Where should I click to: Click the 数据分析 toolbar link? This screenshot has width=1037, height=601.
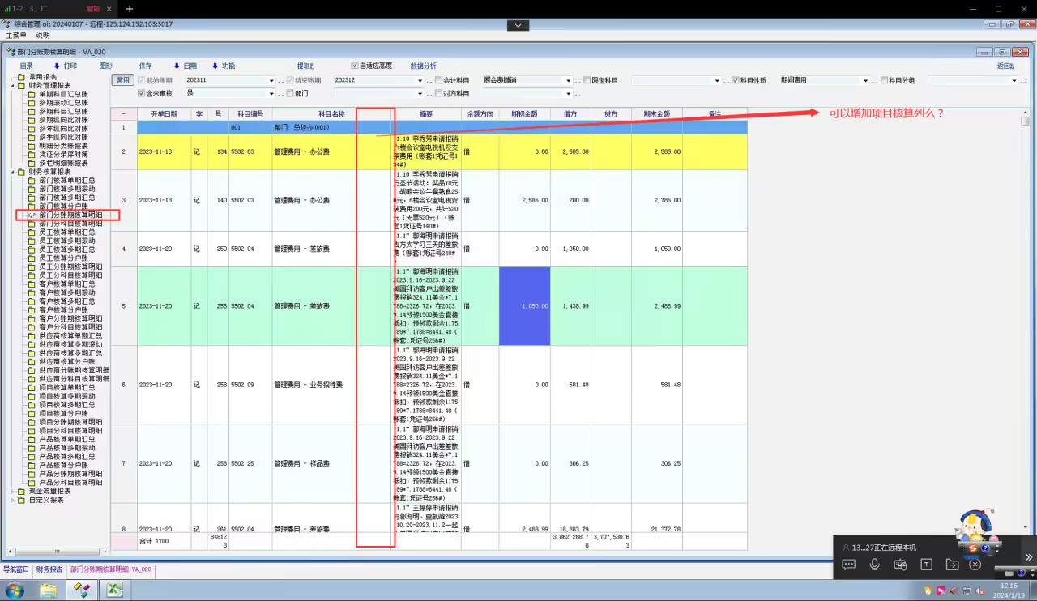422,66
